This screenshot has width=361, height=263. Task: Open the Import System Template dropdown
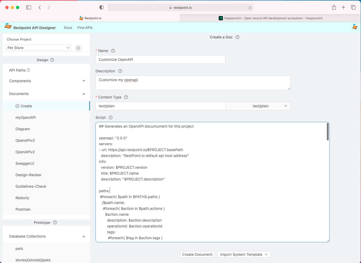(244, 254)
